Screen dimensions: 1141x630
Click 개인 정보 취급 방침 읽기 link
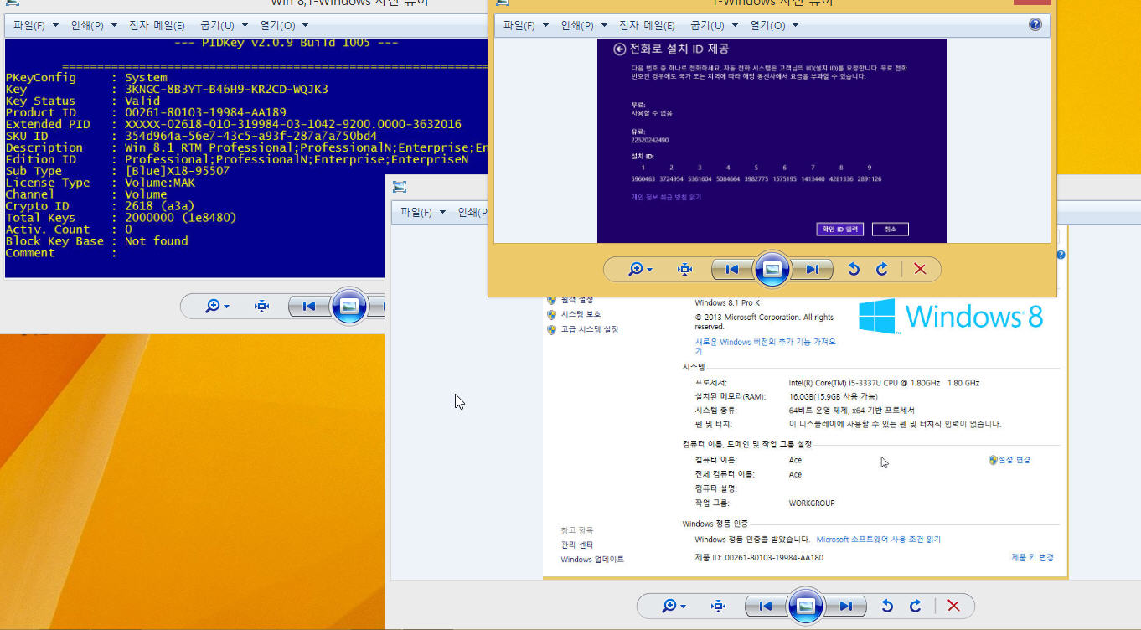666,198
